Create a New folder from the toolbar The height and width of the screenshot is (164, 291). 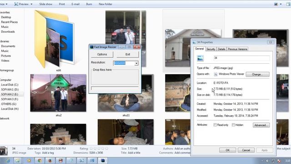(105, 4)
